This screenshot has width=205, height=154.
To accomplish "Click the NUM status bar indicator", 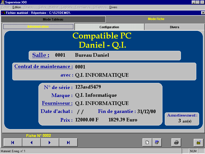I will (193, 151).
